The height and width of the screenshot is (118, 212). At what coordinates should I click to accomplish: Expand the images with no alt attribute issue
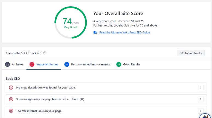click(201, 99)
